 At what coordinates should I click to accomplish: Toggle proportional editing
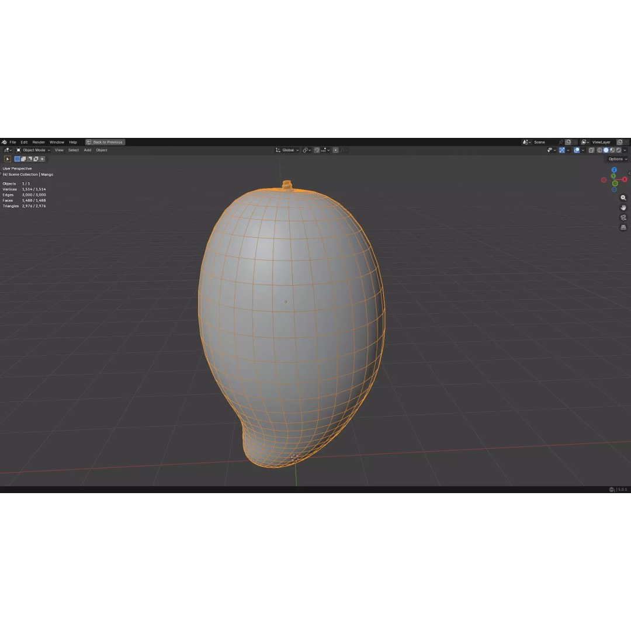[335, 150]
